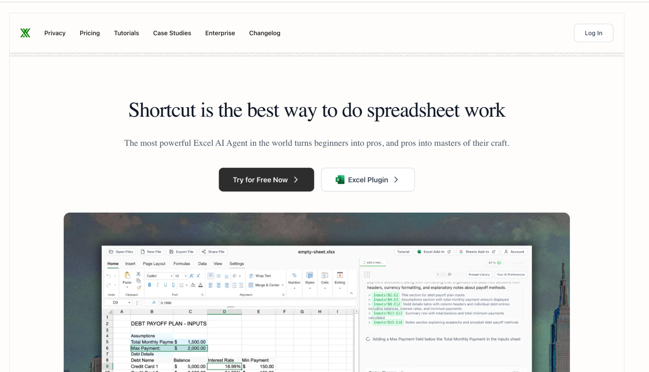The height and width of the screenshot is (372, 649).
Task: Open the Prompt Library
Action: click(479, 274)
